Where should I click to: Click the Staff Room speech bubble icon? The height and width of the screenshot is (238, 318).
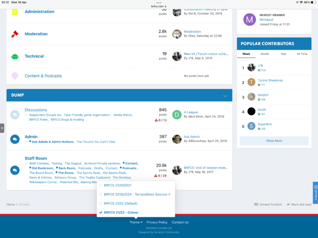[x=15, y=170]
